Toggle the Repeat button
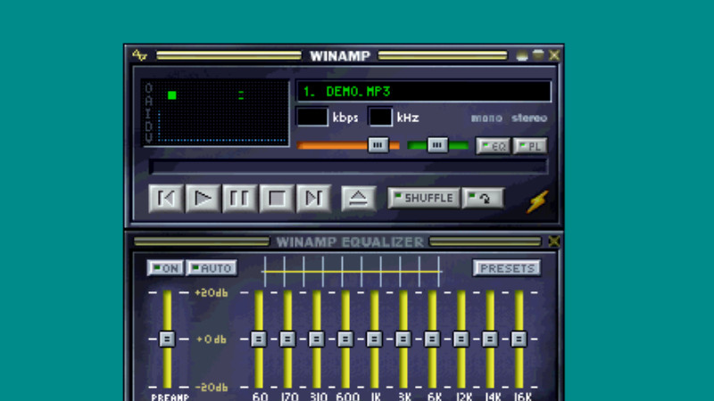The width and height of the screenshot is (714, 401). 483,198
